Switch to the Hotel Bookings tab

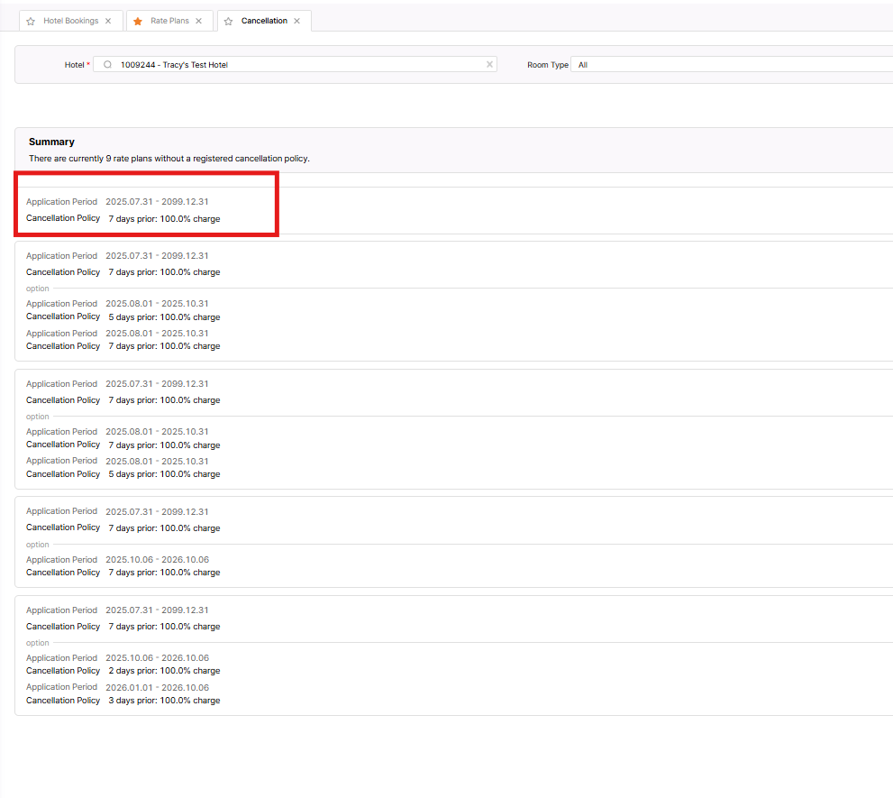70,21
